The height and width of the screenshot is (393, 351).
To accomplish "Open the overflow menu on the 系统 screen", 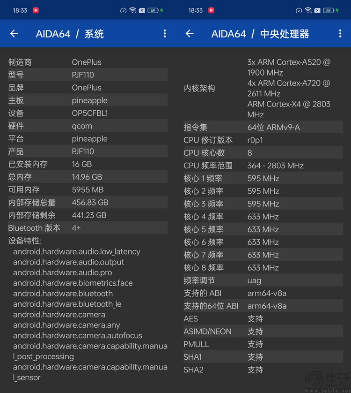I will coord(165,34).
